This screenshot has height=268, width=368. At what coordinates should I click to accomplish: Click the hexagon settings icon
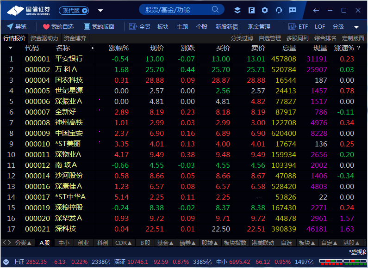click(265, 10)
